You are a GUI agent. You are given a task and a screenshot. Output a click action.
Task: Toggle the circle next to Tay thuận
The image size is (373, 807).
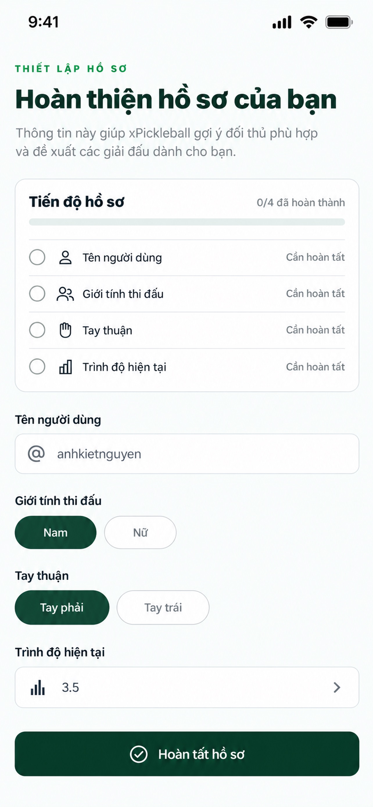[x=37, y=330]
